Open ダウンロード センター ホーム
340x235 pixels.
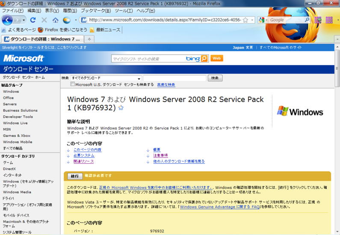[24, 77]
